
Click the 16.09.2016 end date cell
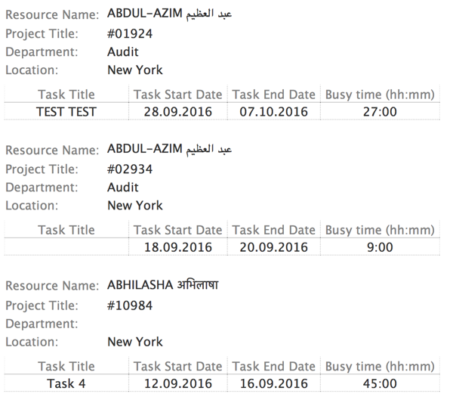pyautogui.click(x=274, y=383)
